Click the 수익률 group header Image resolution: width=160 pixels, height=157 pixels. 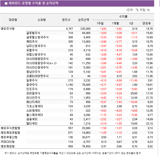(x=123, y=16)
